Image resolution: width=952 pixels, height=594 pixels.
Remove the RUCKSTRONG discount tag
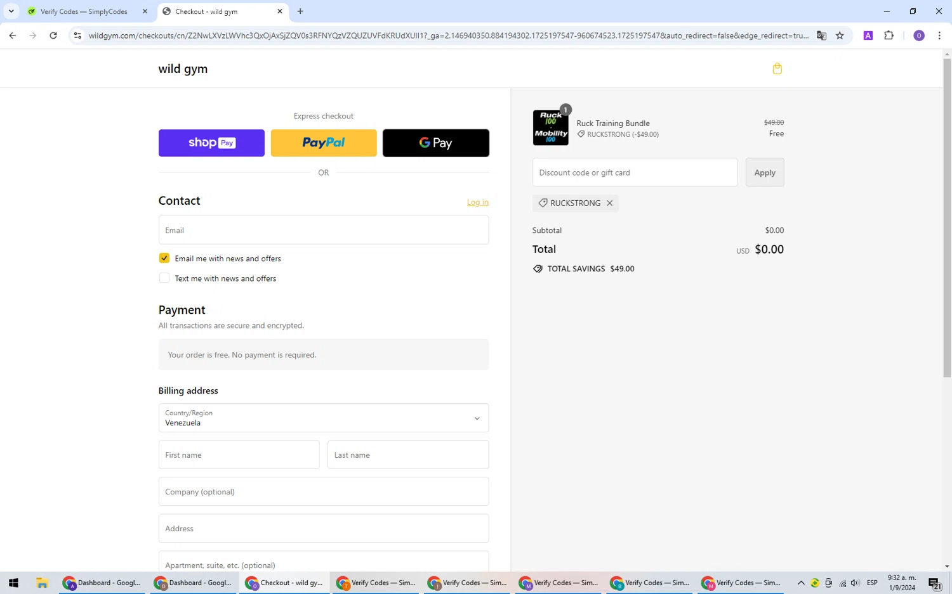tap(609, 203)
